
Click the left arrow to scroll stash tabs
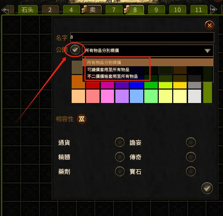click(x=5, y=10)
